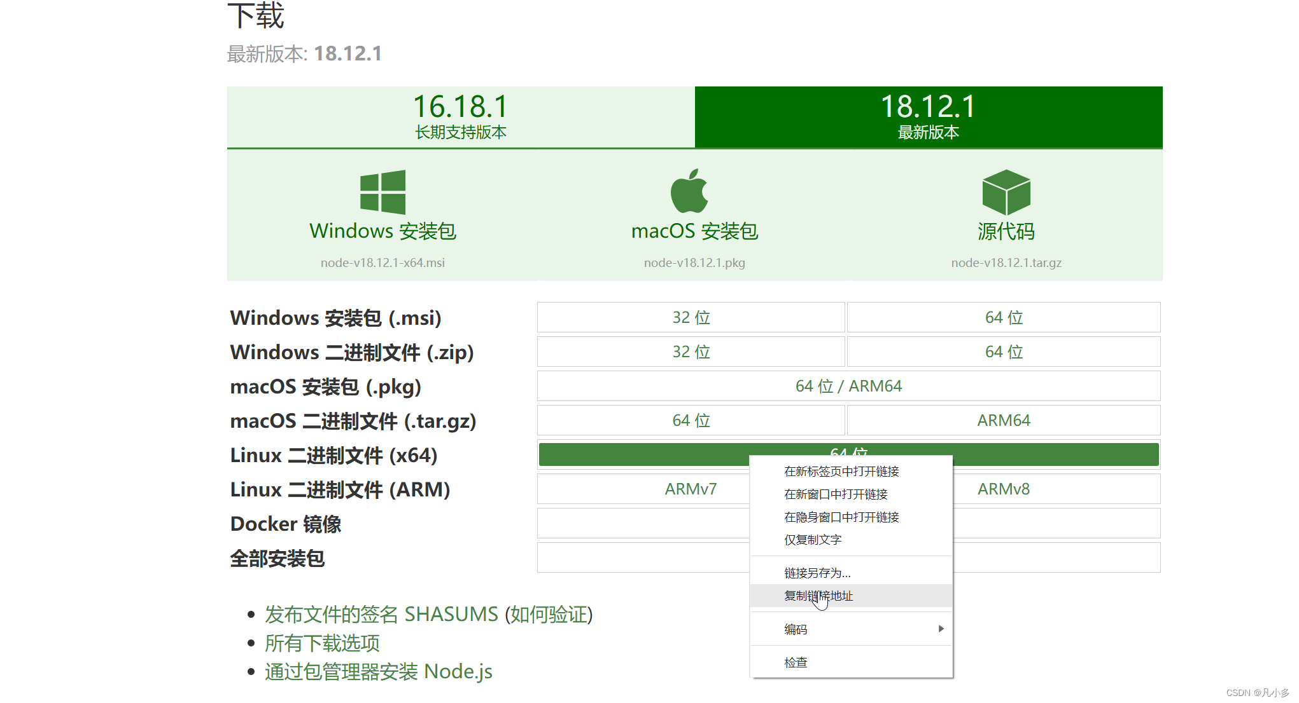Click node-v18.12.1-x64.msi file name
The height and width of the screenshot is (703, 1299).
[x=383, y=263]
